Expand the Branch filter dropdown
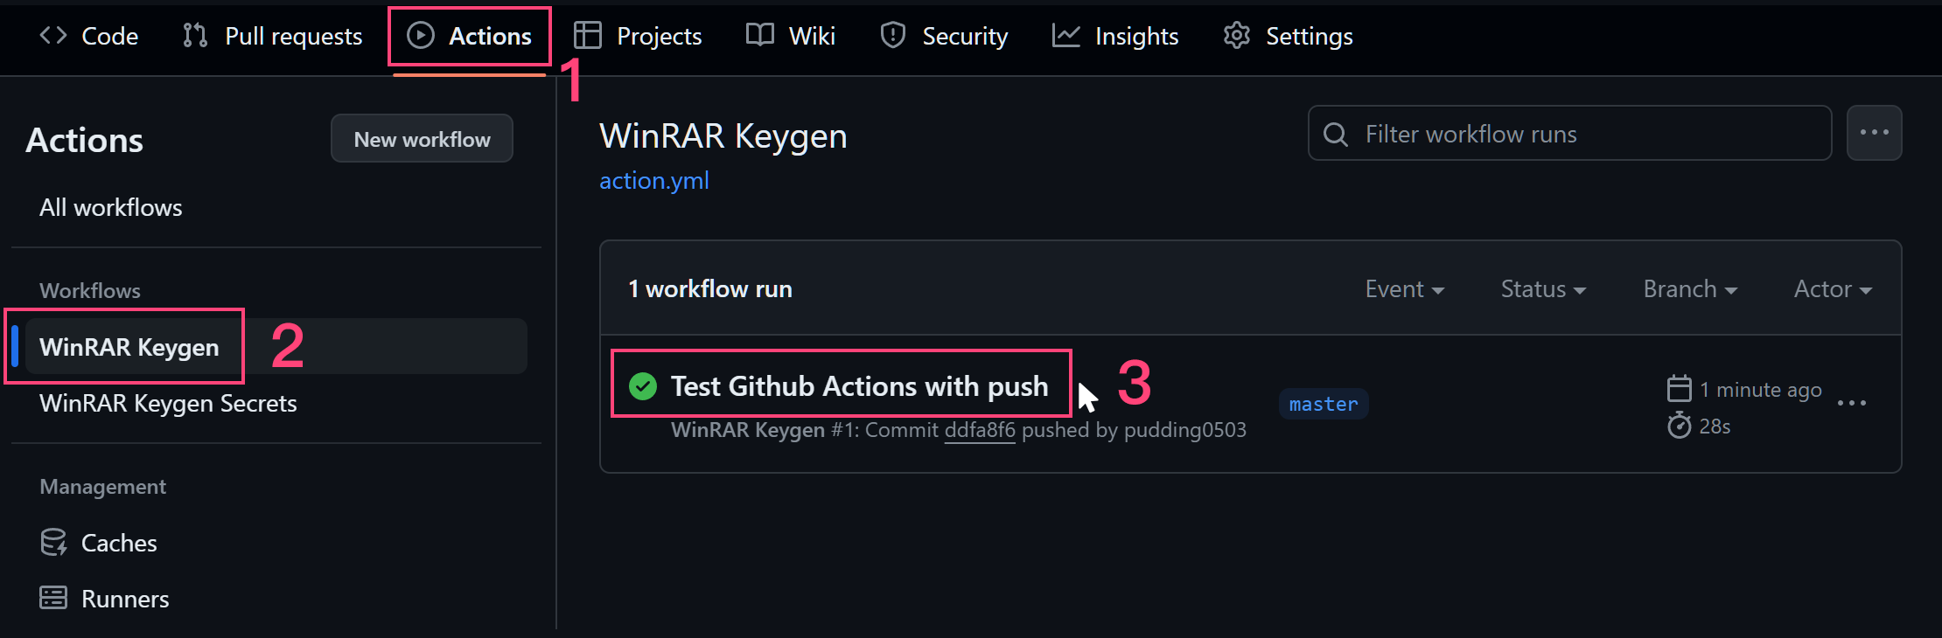 coord(1689,289)
